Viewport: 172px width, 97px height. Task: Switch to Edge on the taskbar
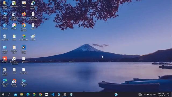(28, 95)
